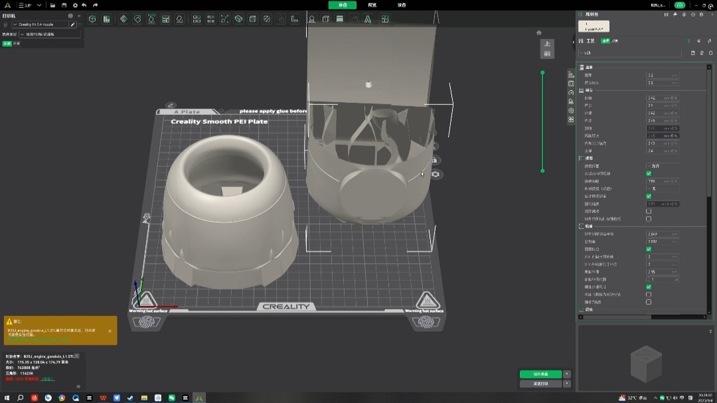Click the Undo arrow
This screenshot has width=717, height=403.
[84, 5]
